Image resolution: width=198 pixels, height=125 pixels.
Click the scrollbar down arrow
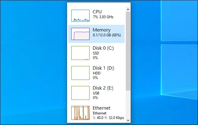pos(128,120)
